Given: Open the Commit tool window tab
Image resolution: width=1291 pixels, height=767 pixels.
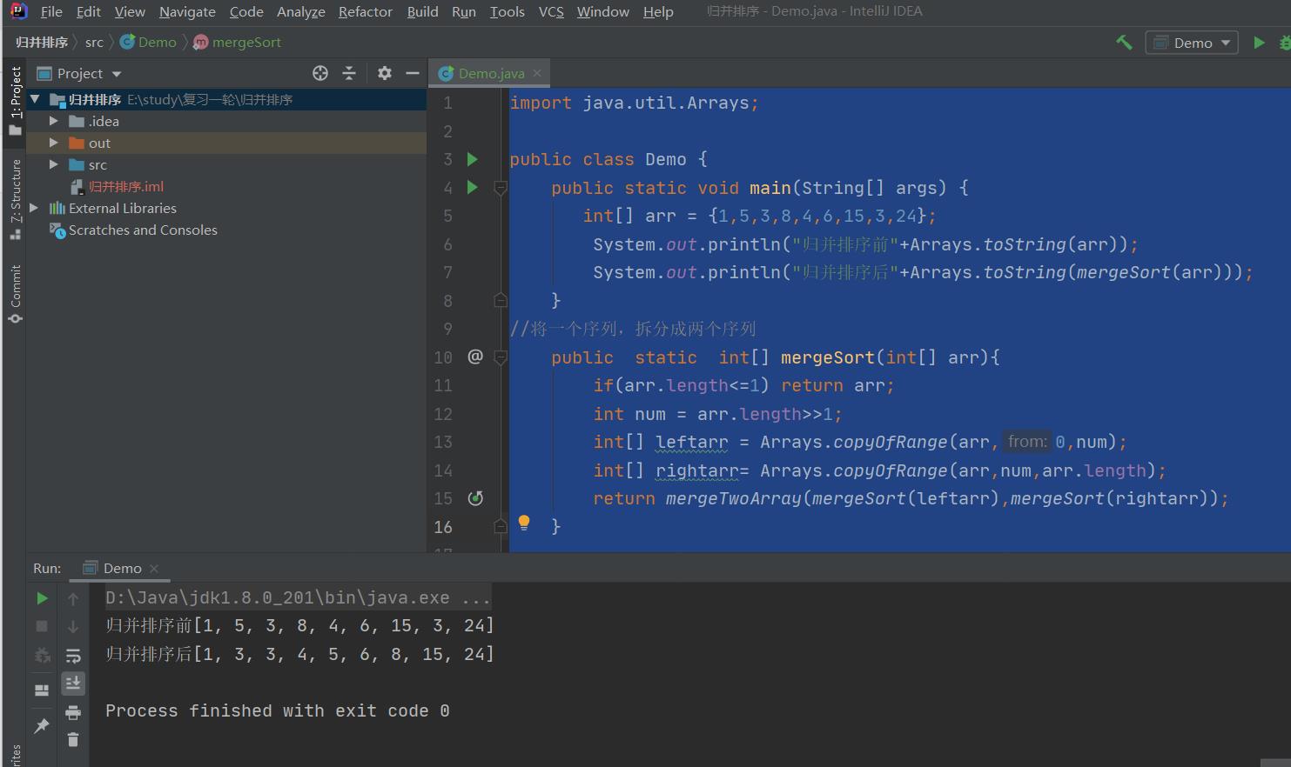Looking at the screenshot, I should point(15,295).
